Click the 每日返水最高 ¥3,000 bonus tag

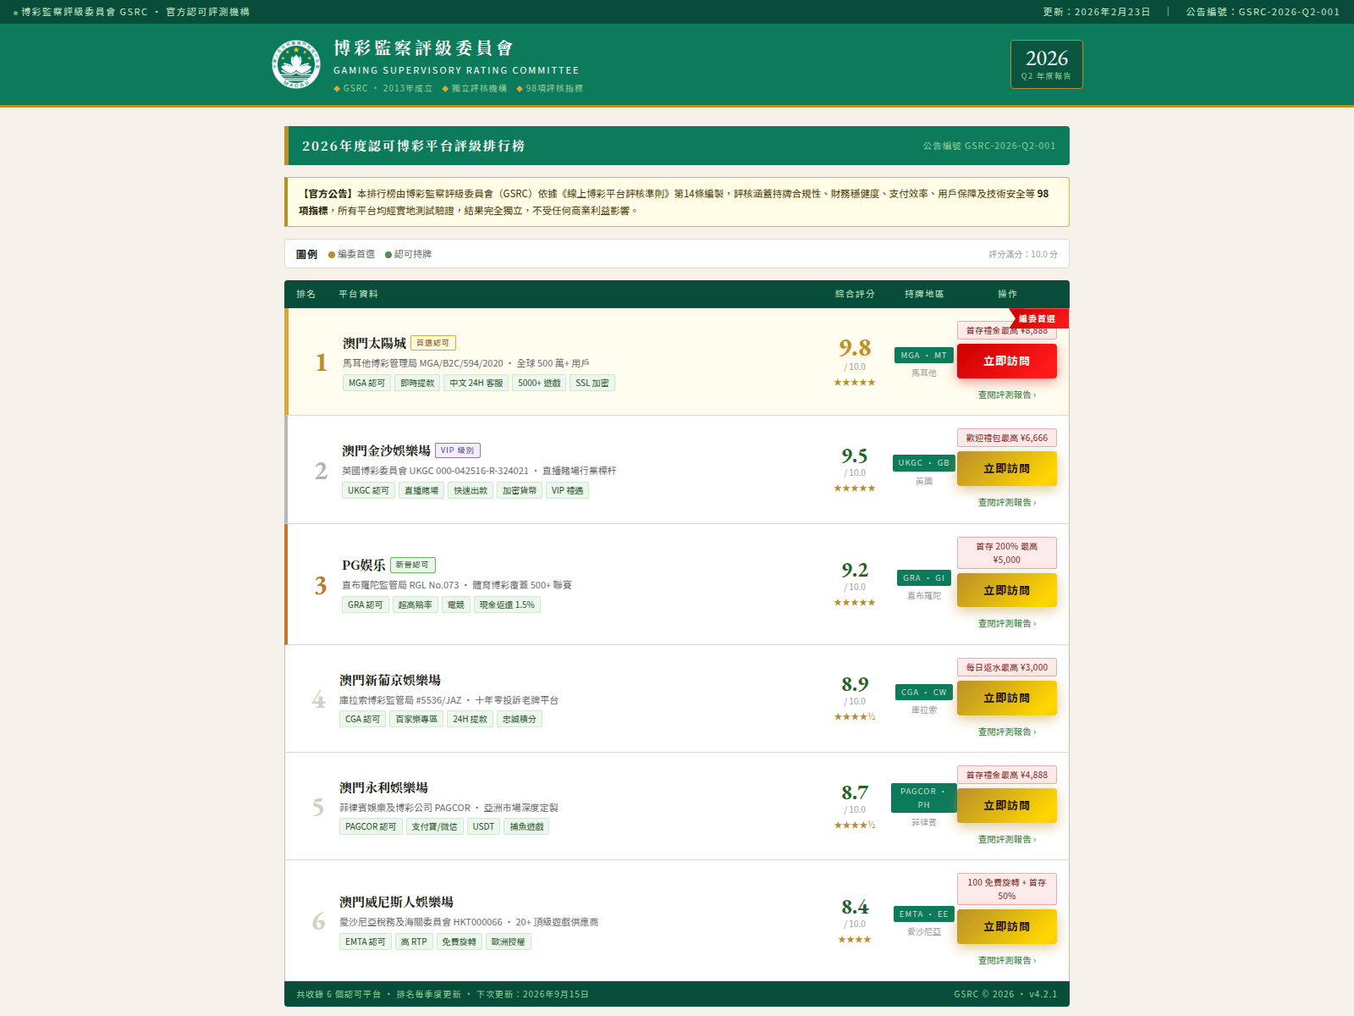pos(1007,668)
